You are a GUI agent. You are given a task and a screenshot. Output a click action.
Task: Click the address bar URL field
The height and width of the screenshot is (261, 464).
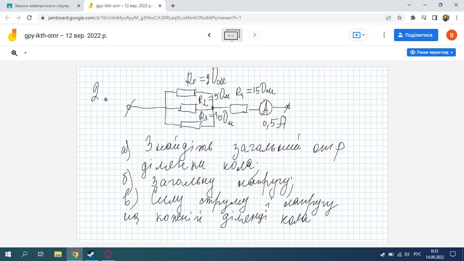coord(204,18)
